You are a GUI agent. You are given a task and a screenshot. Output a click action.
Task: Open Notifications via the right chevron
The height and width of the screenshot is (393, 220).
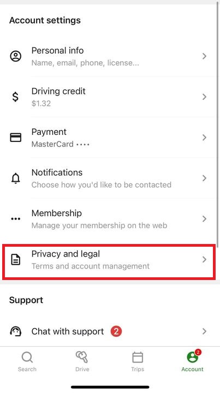tap(205, 178)
